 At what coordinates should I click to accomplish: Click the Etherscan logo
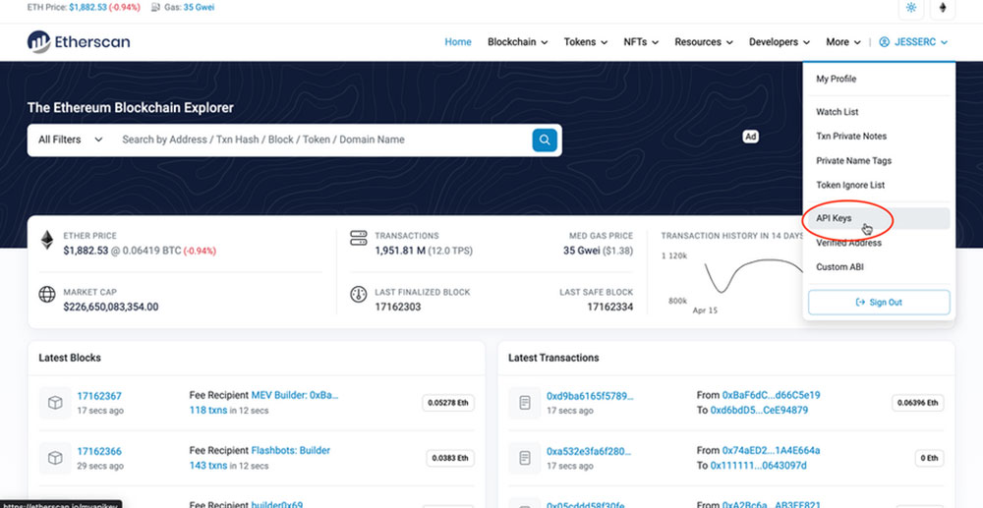pyautogui.click(x=79, y=42)
